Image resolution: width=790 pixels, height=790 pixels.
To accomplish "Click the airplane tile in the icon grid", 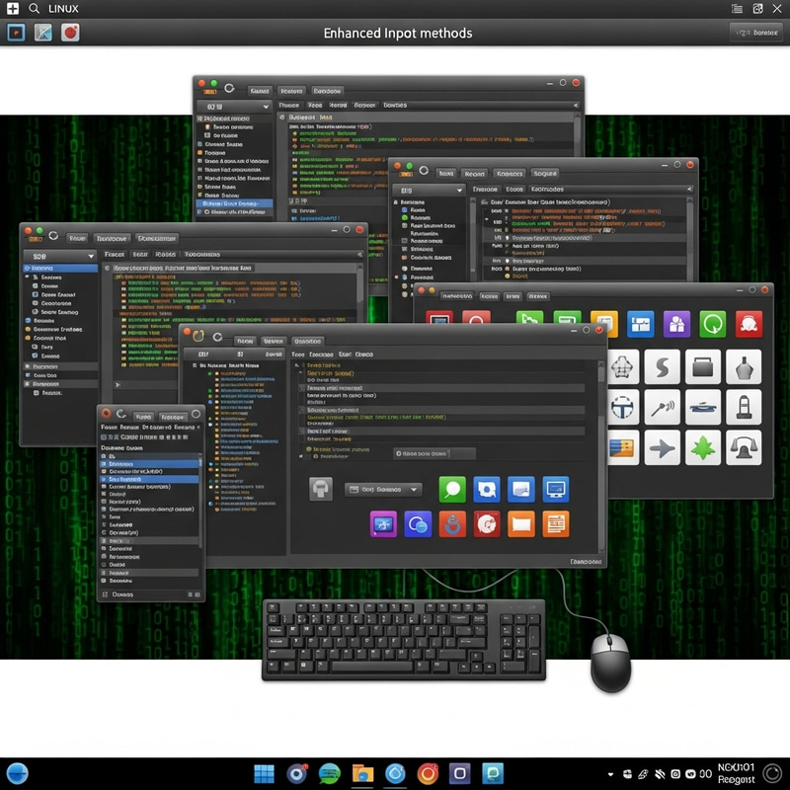I will click(x=662, y=449).
